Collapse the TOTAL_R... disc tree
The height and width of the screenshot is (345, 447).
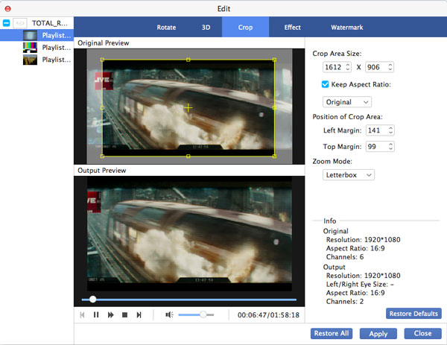[6, 23]
